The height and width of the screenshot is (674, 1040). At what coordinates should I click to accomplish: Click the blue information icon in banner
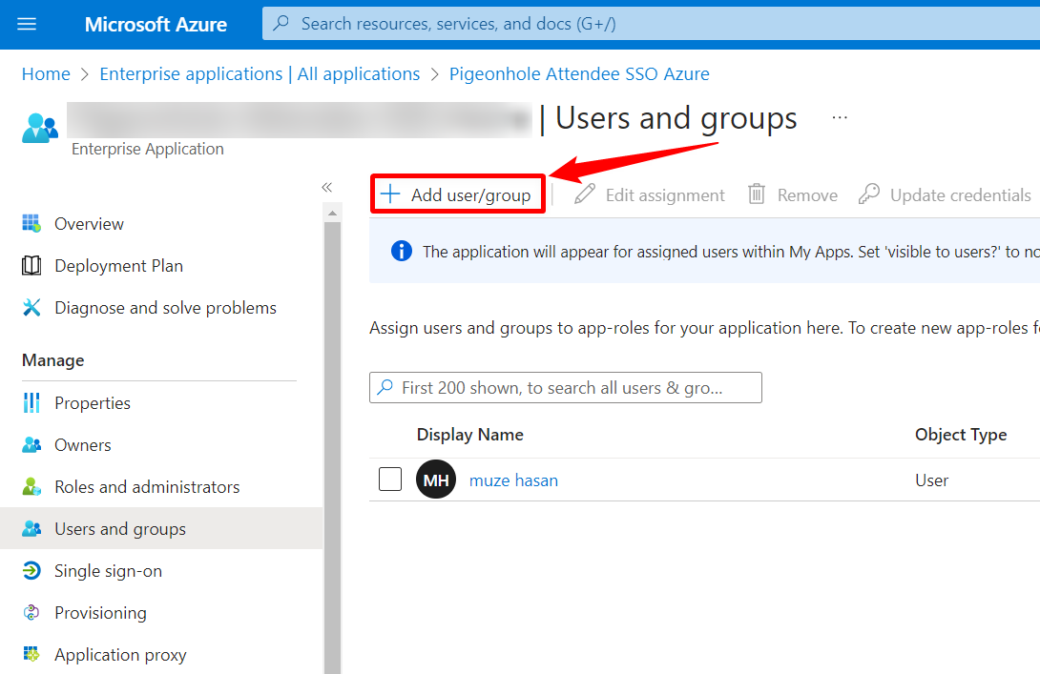coord(402,251)
